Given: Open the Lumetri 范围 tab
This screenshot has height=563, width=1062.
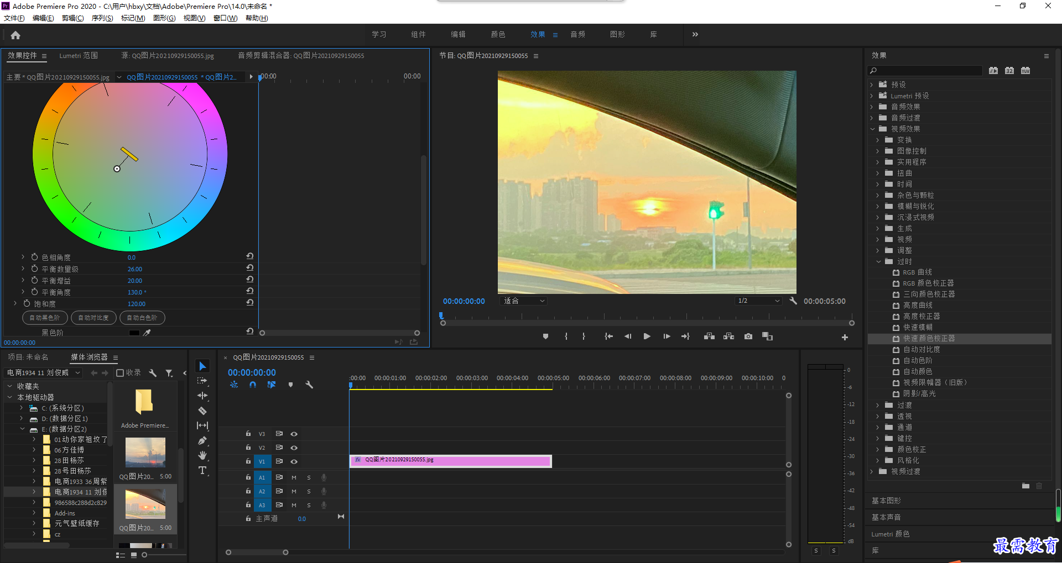Looking at the screenshot, I should [x=79, y=56].
